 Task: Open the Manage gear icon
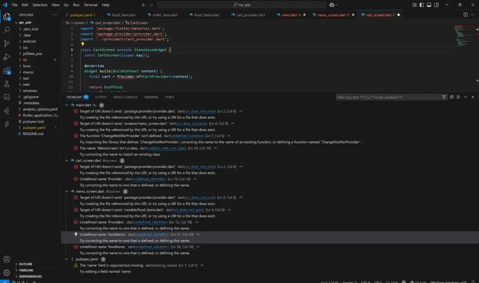pos(6,273)
